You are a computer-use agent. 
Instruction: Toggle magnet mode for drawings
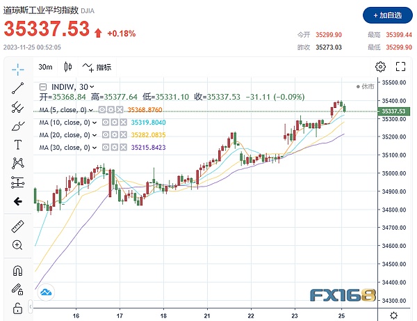tap(18, 271)
